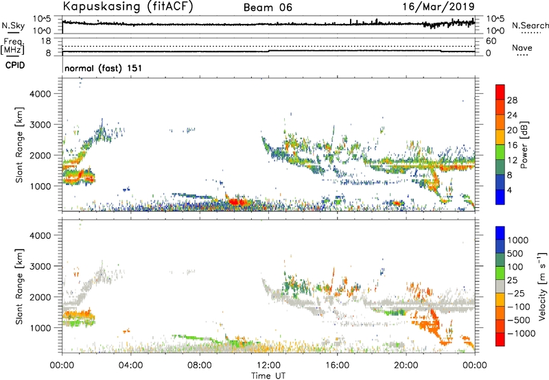Click the 'N.Search' legend label
Viewport: 549px width, 380px height.
point(530,25)
